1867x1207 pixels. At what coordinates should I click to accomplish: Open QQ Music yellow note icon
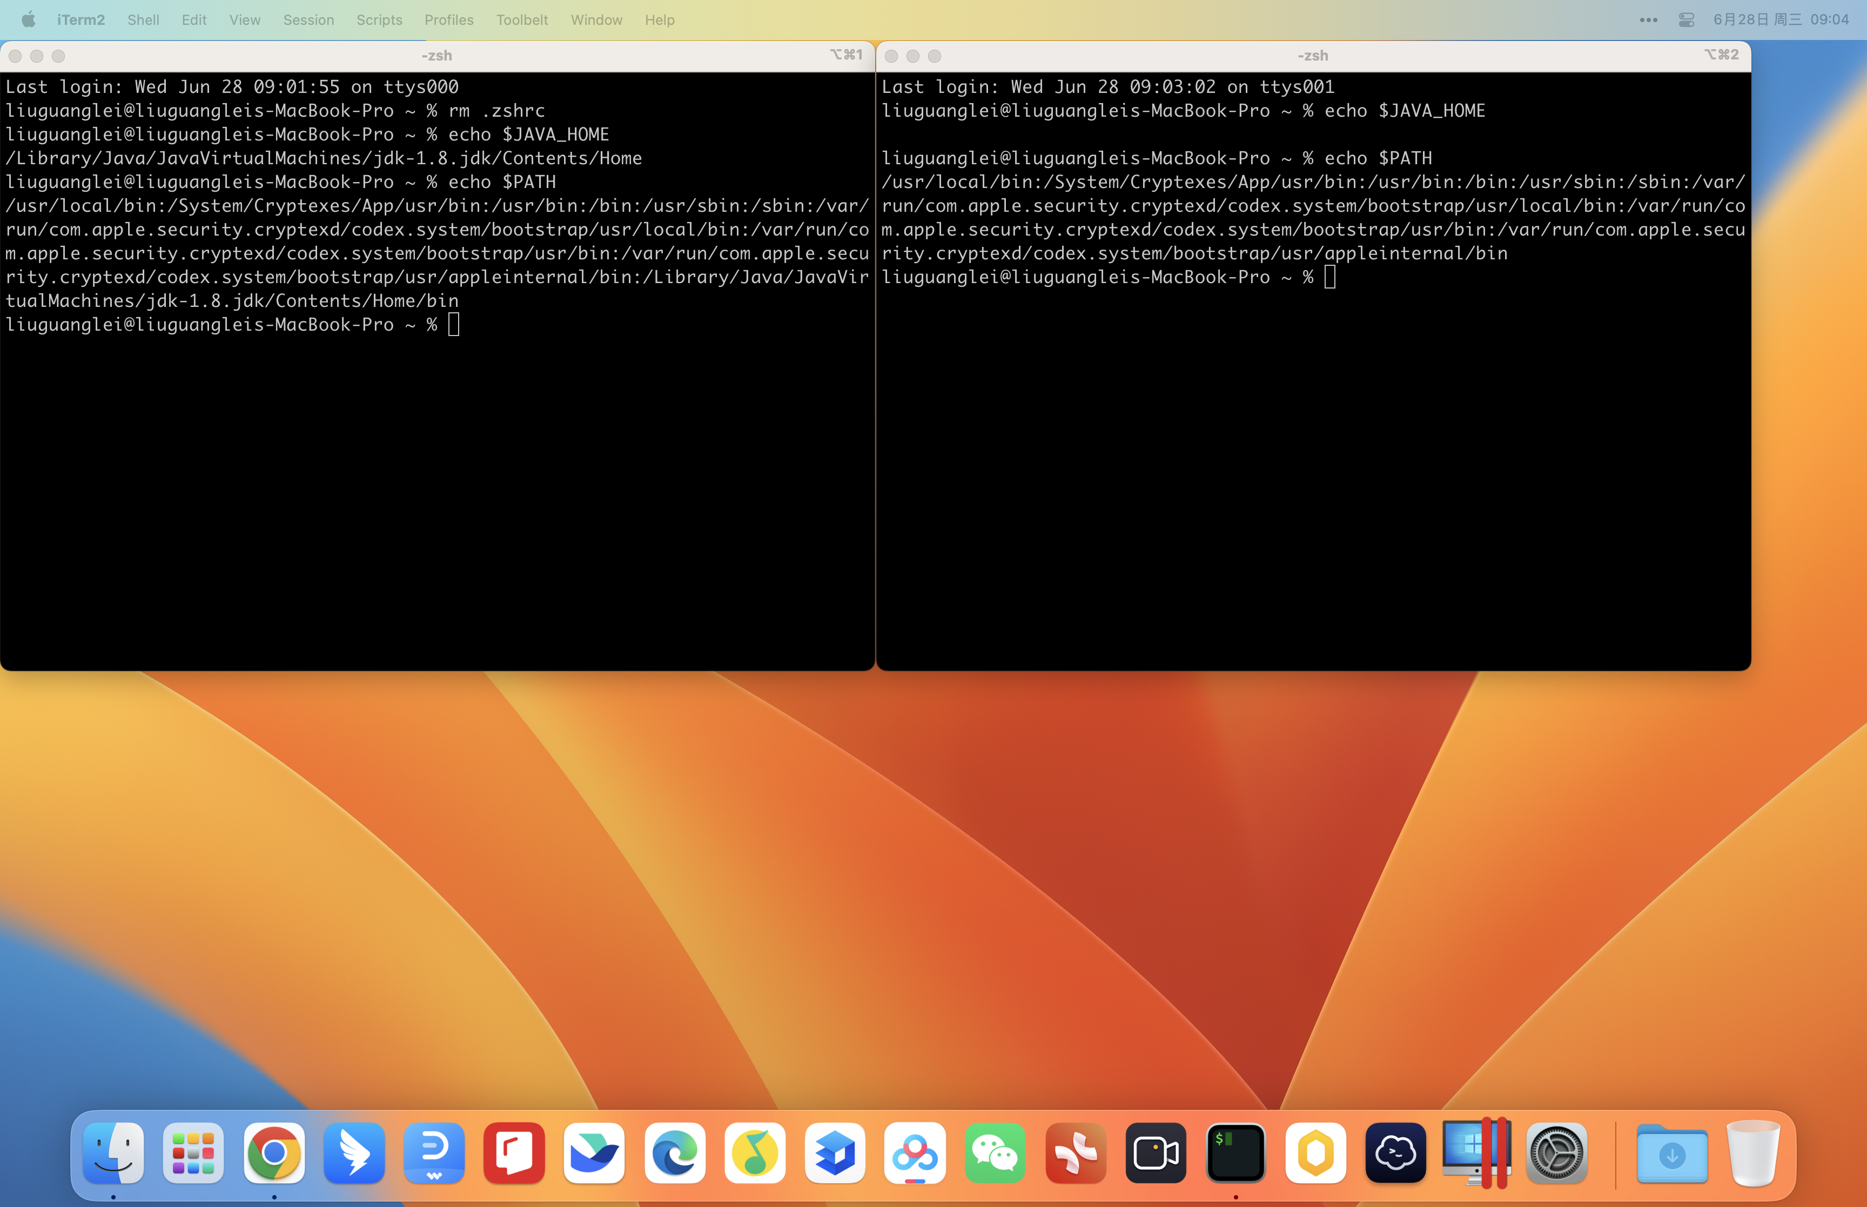(x=755, y=1153)
